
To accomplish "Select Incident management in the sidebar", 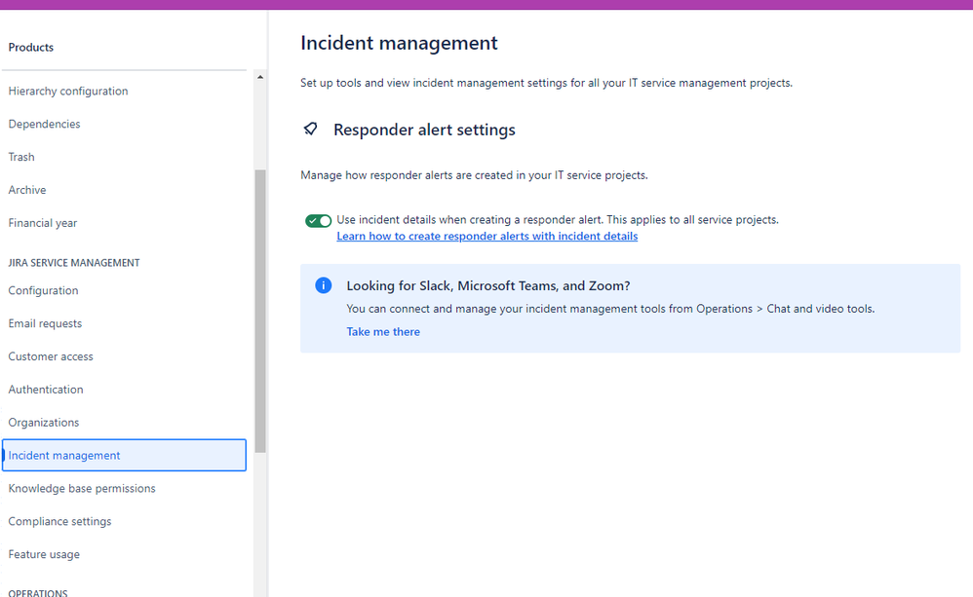I will pyautogui.click(x=64, y=455).
